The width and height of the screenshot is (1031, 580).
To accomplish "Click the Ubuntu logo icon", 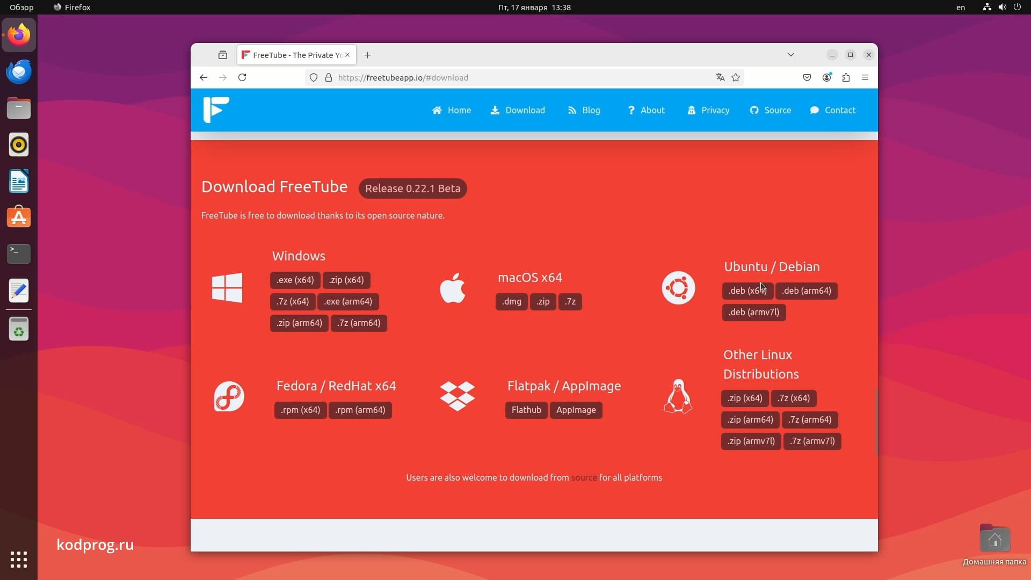I will (678, 288).
